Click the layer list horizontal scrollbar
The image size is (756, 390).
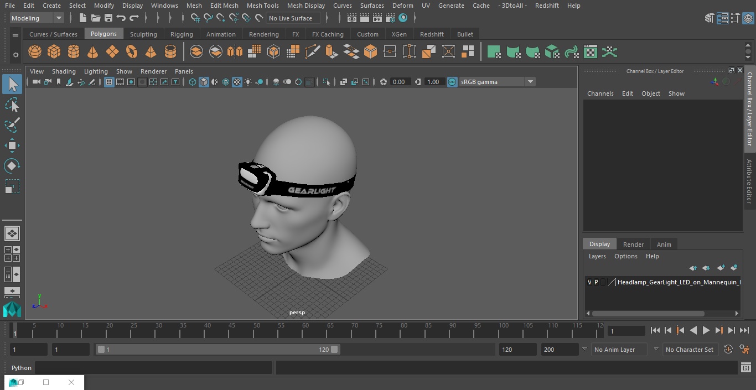tap(648, 314)
